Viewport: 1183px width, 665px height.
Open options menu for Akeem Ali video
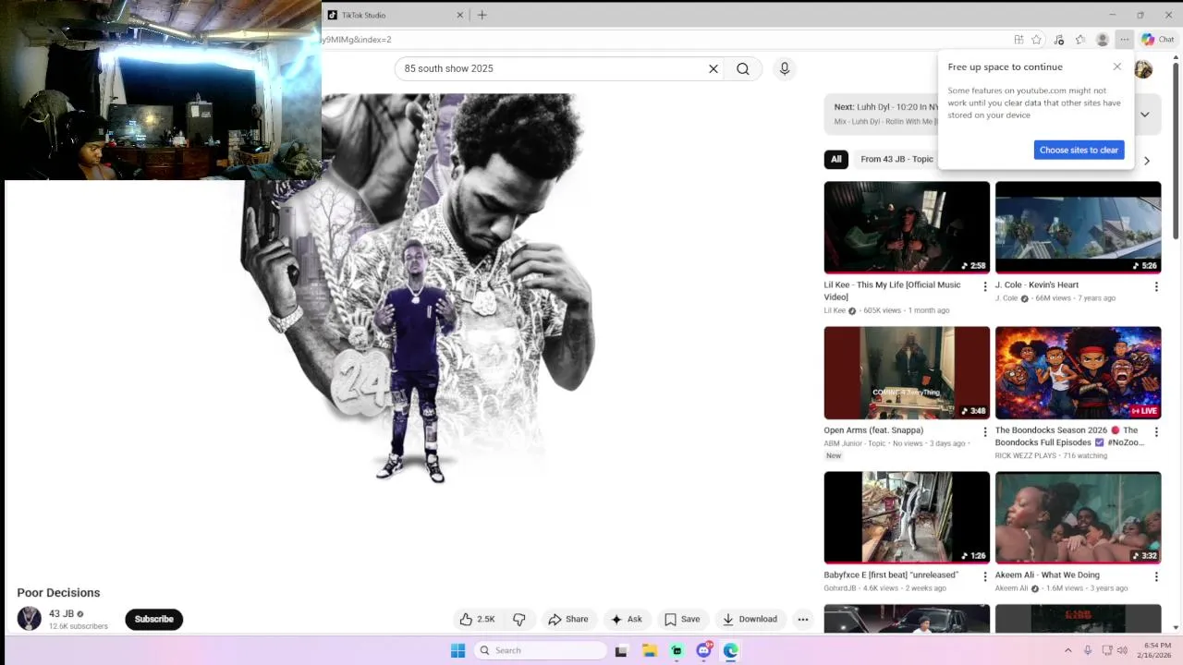pos(1156,576)
